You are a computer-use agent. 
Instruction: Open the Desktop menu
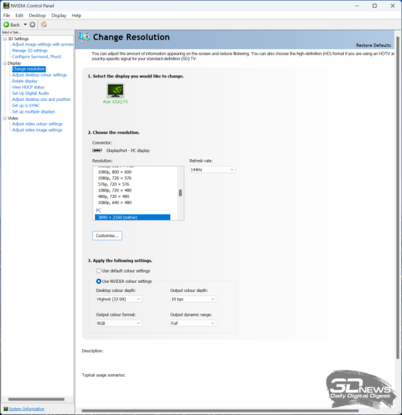[37, 15]
